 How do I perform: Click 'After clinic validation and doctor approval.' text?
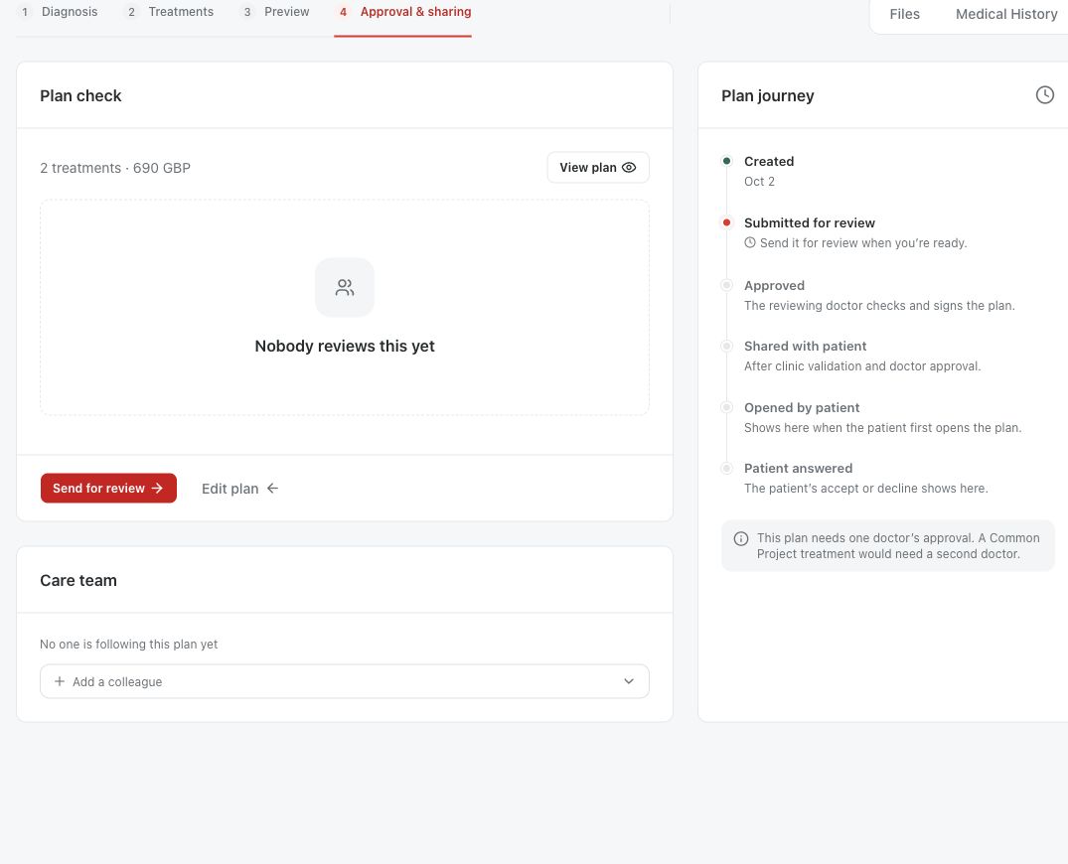[x=862, y=366]
